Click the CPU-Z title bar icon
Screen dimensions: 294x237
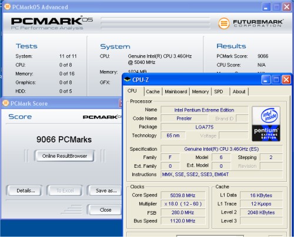[128, 79]
